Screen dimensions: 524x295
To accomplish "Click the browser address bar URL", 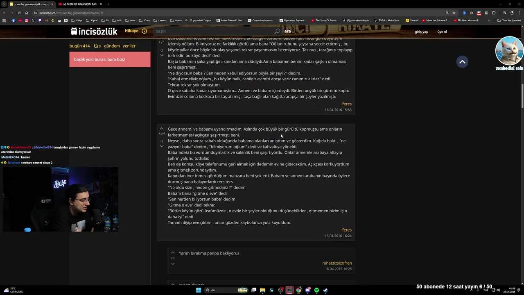I will coord(71,13).
